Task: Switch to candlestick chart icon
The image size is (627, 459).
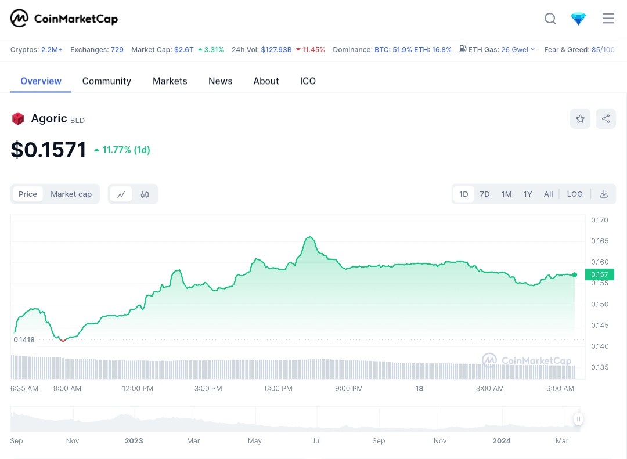Action: (x=145, y=194)
